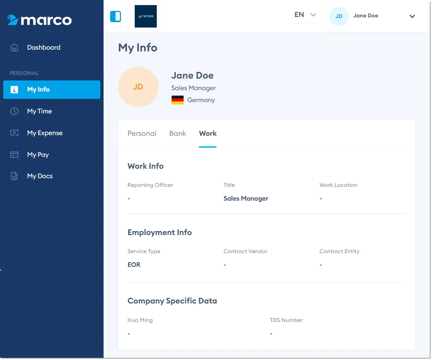Click the My Pay card icon
The image size is (432, 360).
(x=14, y=155)
